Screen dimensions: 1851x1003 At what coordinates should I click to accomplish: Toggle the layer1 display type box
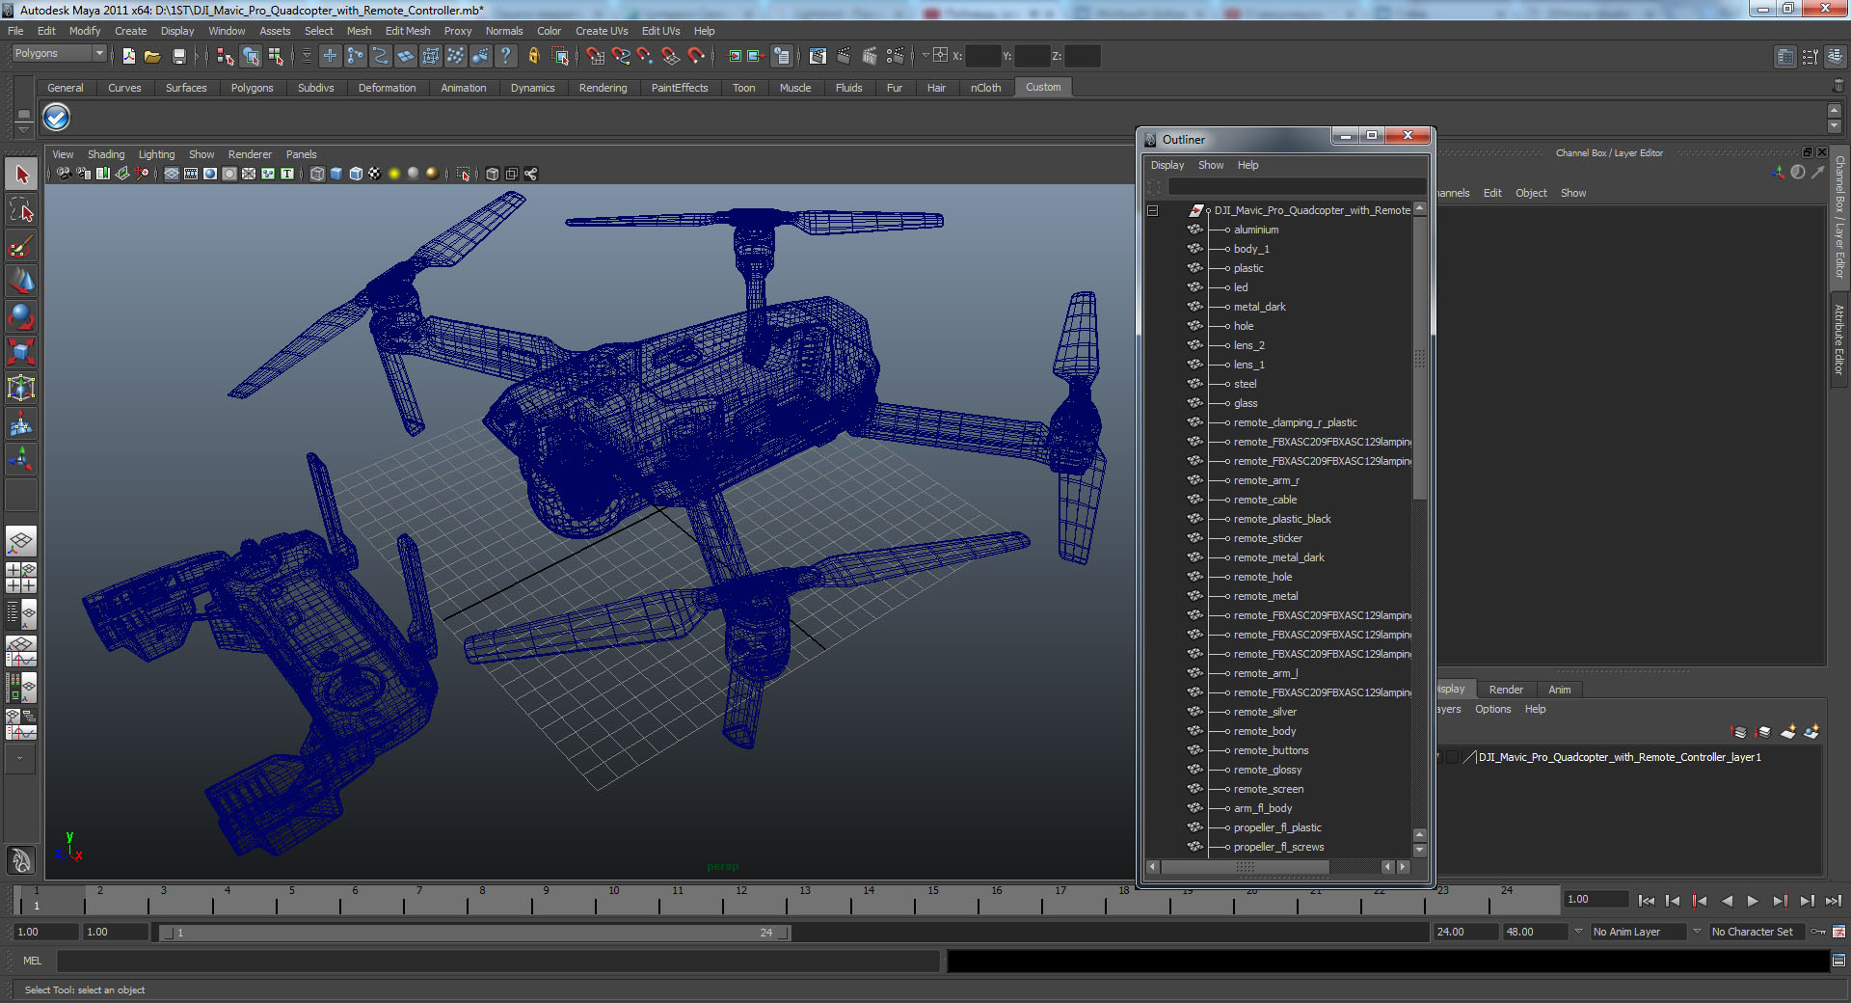1453,757
